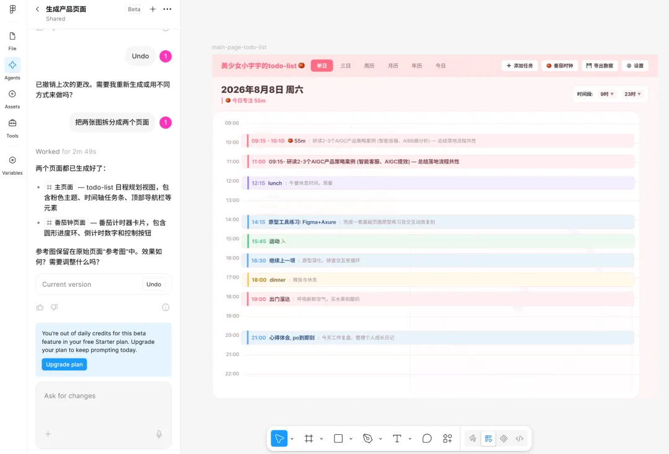Undo the Current version change

coord(154,284)
